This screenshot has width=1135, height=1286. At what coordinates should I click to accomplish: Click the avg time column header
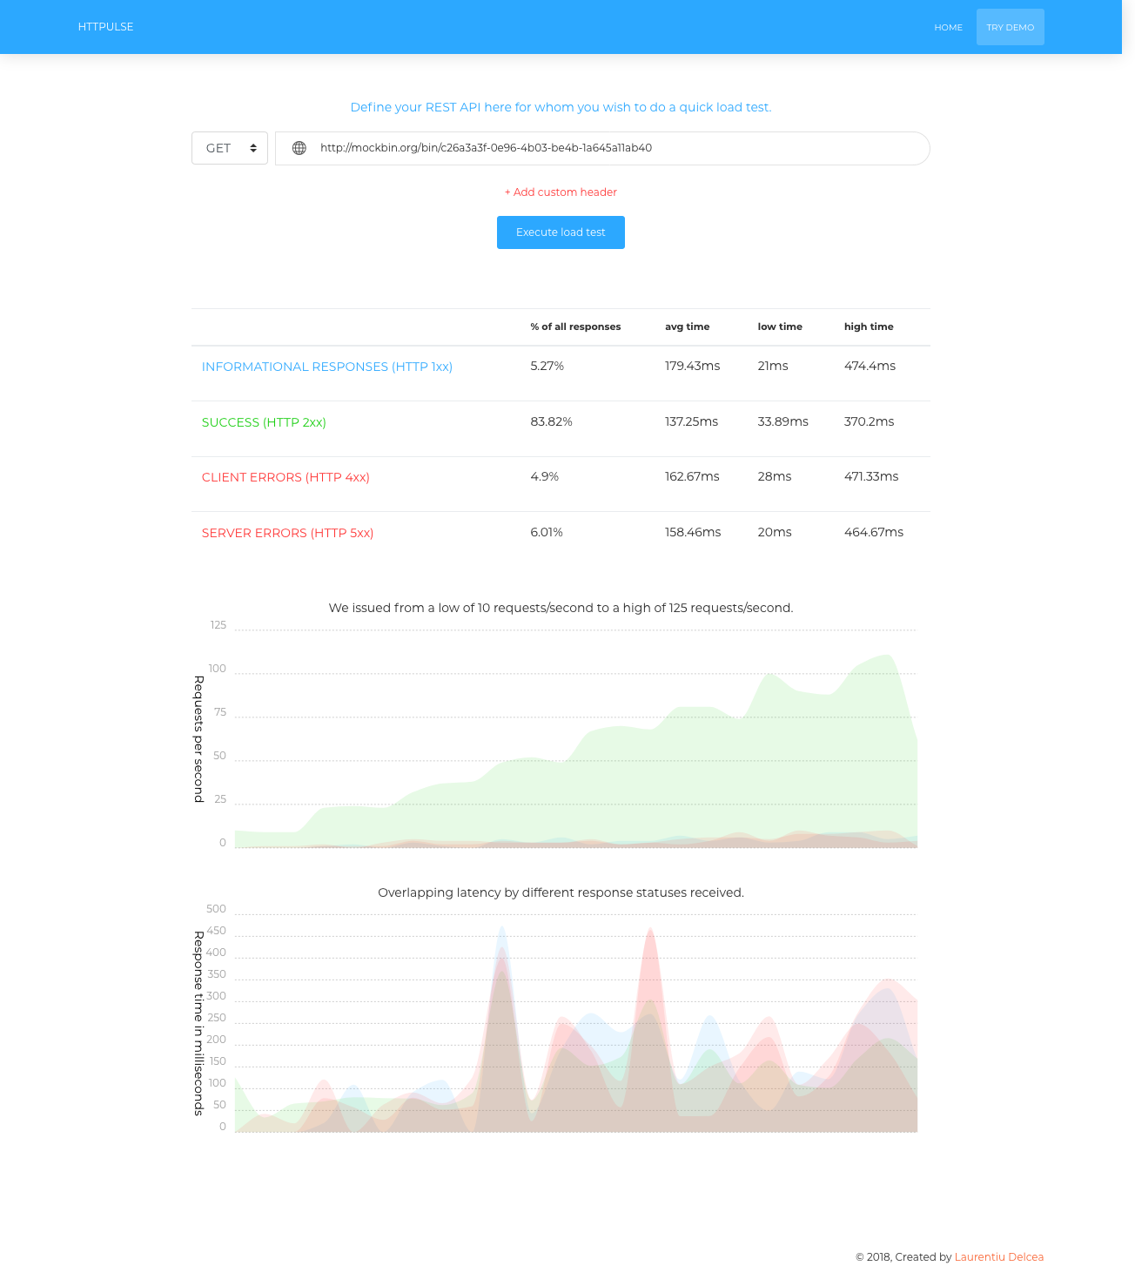coord(687,327)
